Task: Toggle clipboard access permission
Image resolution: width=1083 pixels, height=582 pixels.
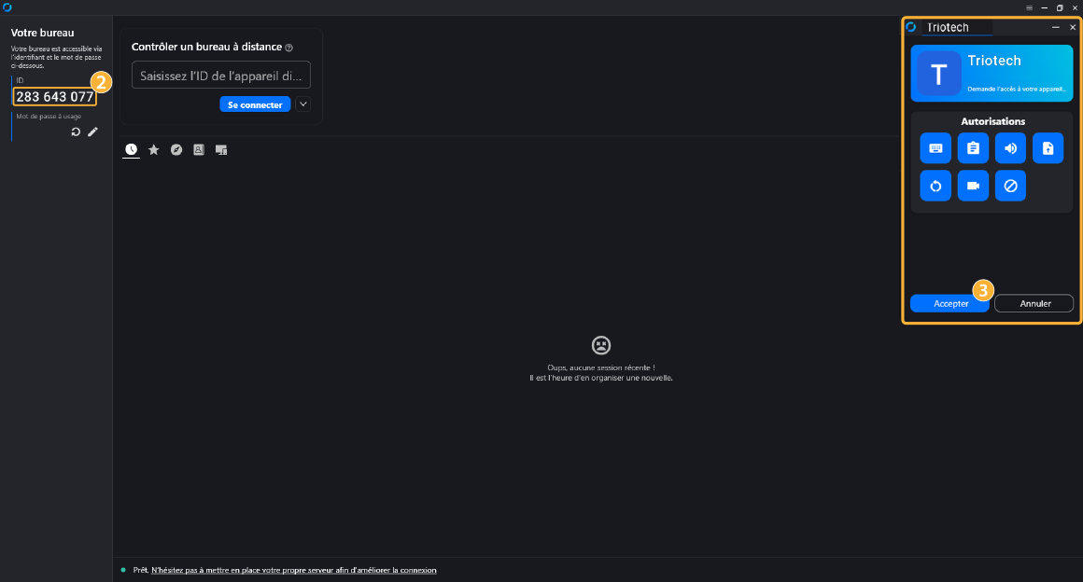Action: coord(973,148)
